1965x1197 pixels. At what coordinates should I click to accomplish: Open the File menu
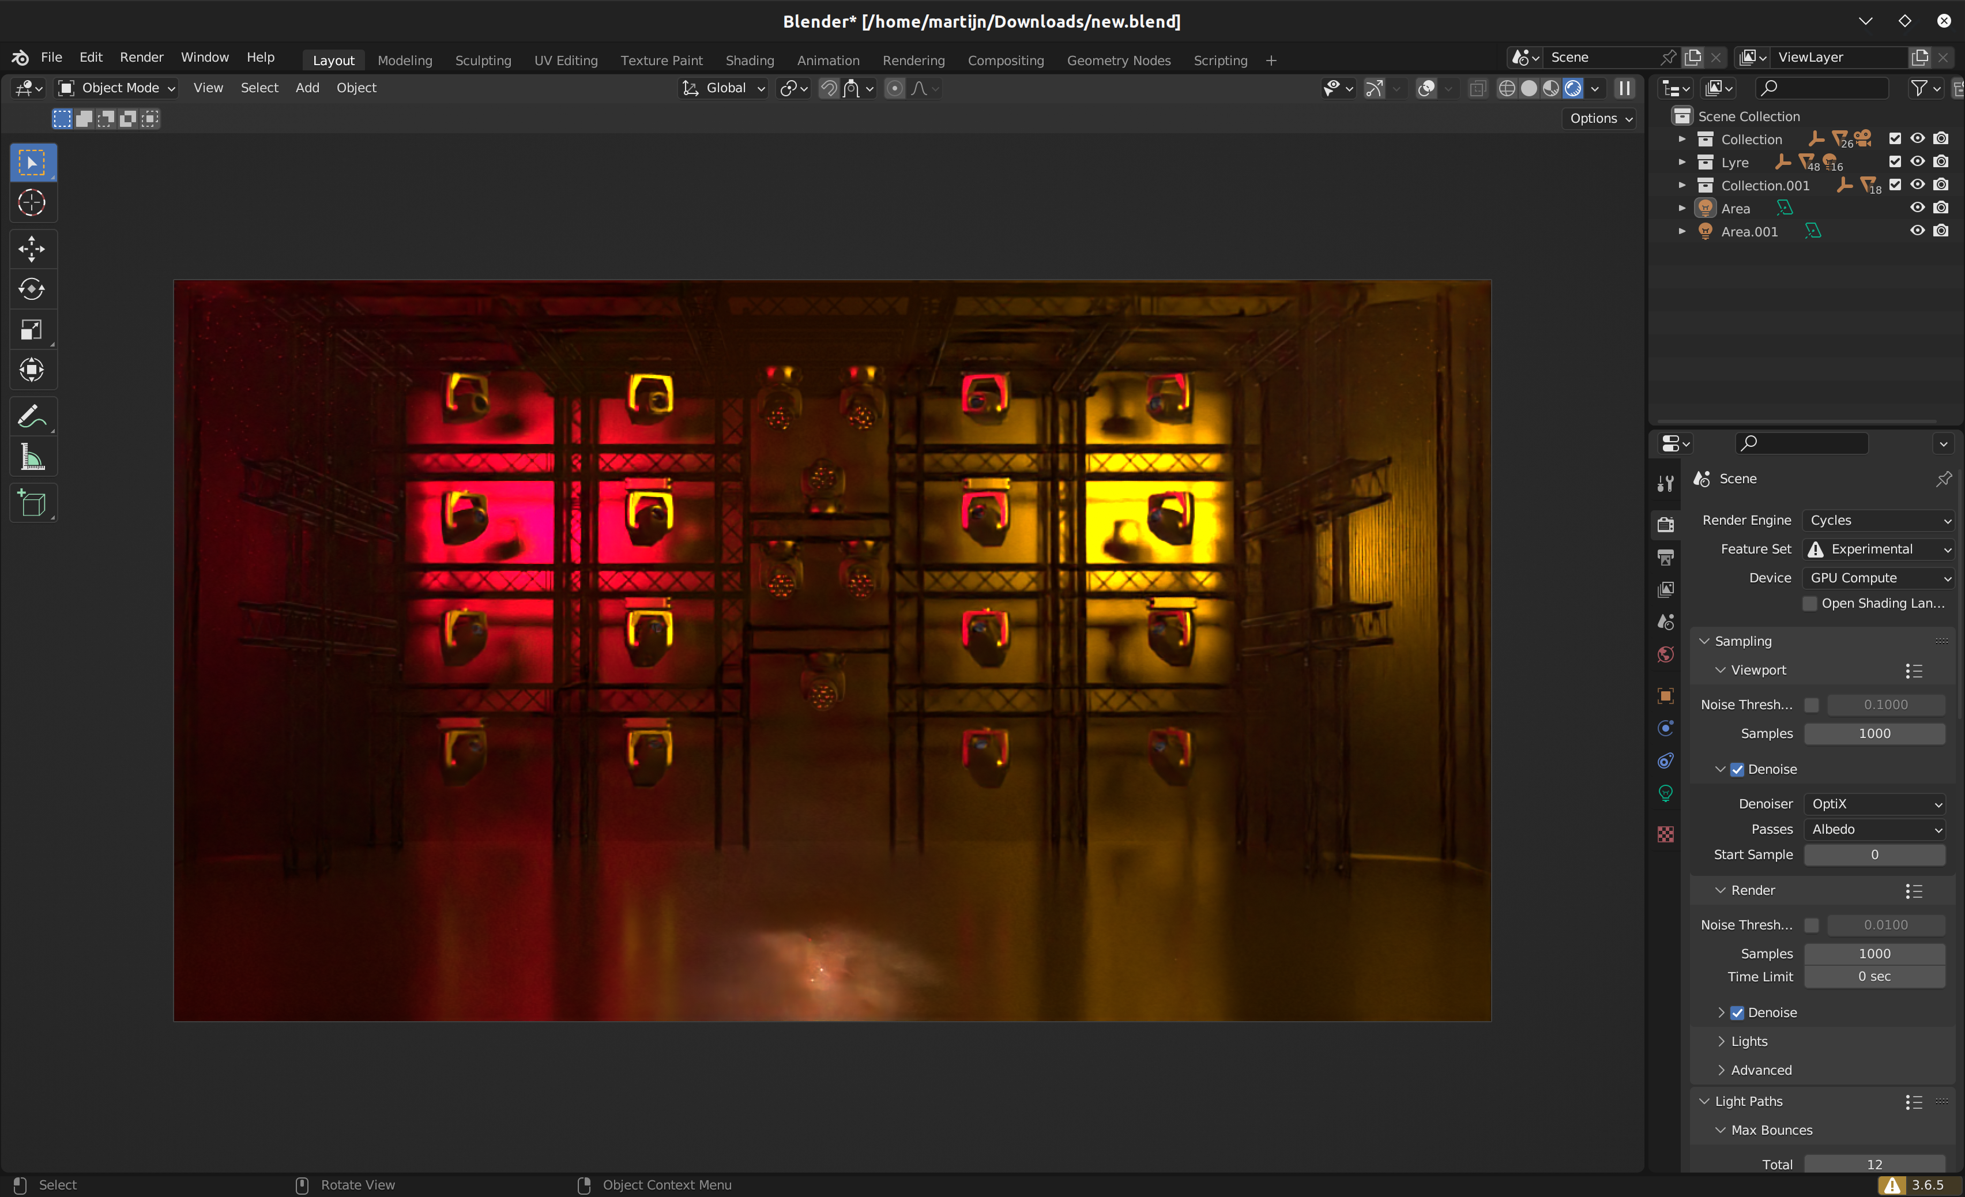(x=51, y=58)
